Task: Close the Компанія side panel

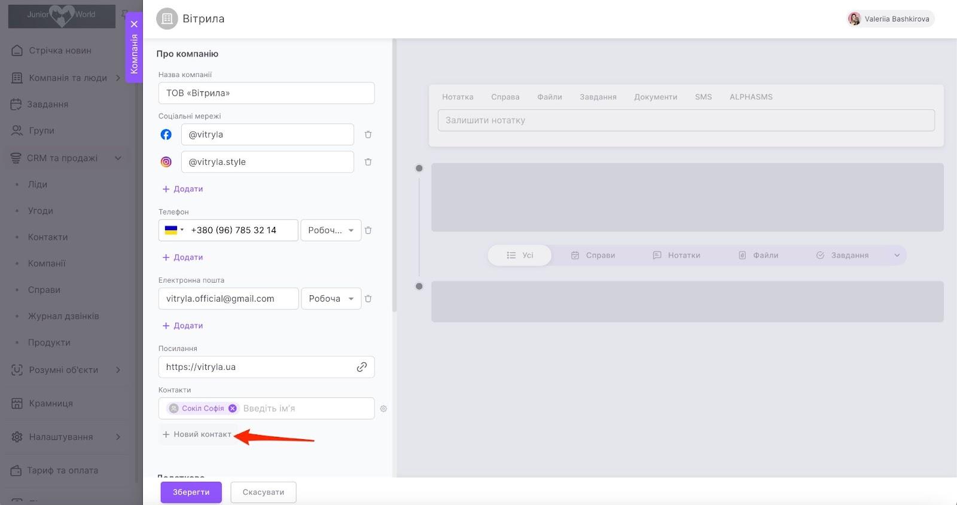Action: pyautogui.click(x=134, y=25)
